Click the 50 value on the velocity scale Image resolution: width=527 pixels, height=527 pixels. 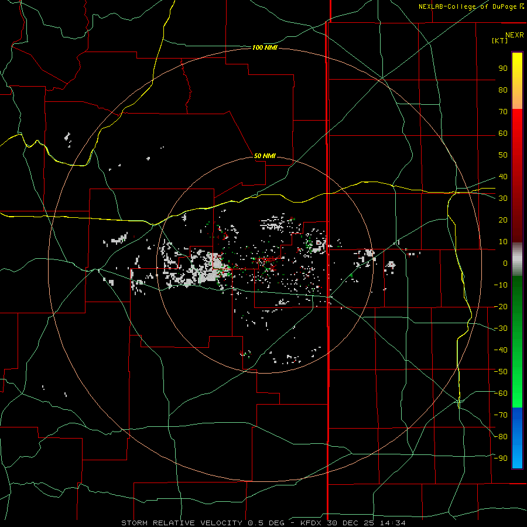pos(503,155)
